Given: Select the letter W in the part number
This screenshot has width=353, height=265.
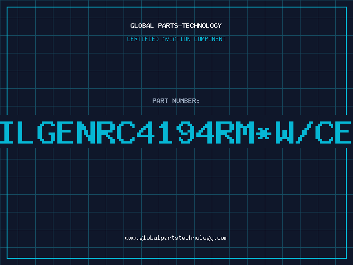Looking at the screenshot, I should (285, 132).
